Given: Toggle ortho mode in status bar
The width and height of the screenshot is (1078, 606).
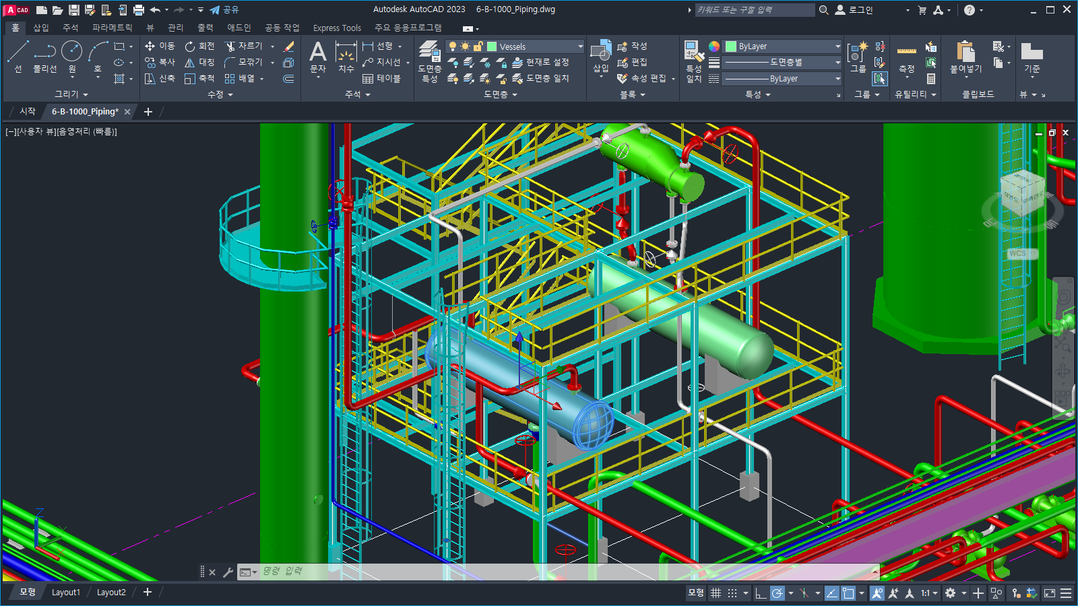Looking at the screenshot, I should pos(761,593).
